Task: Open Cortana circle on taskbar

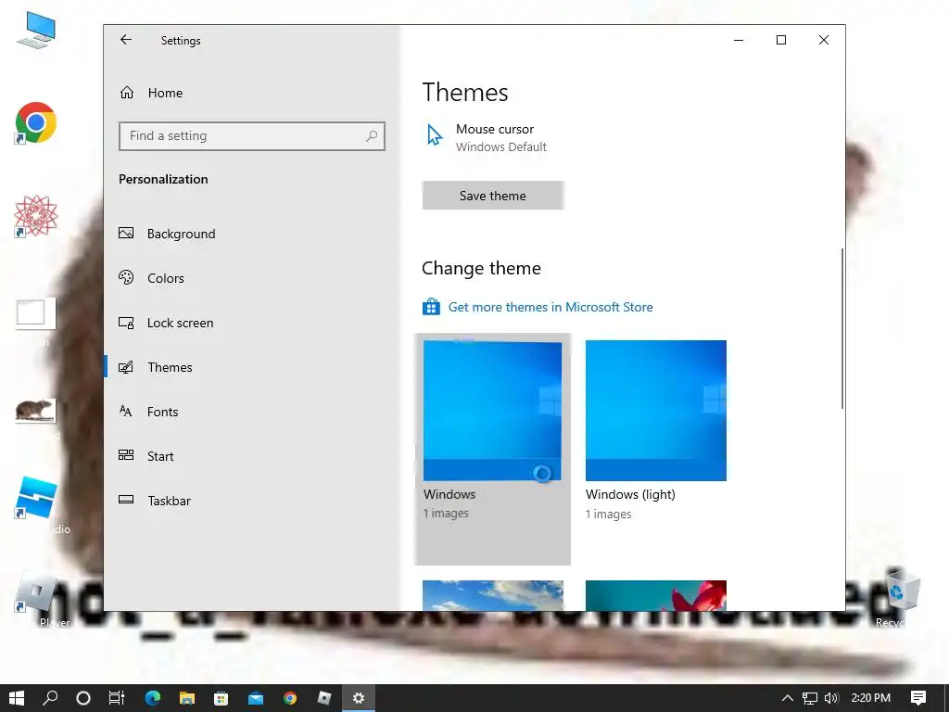Action: click(x=83, y=698)
